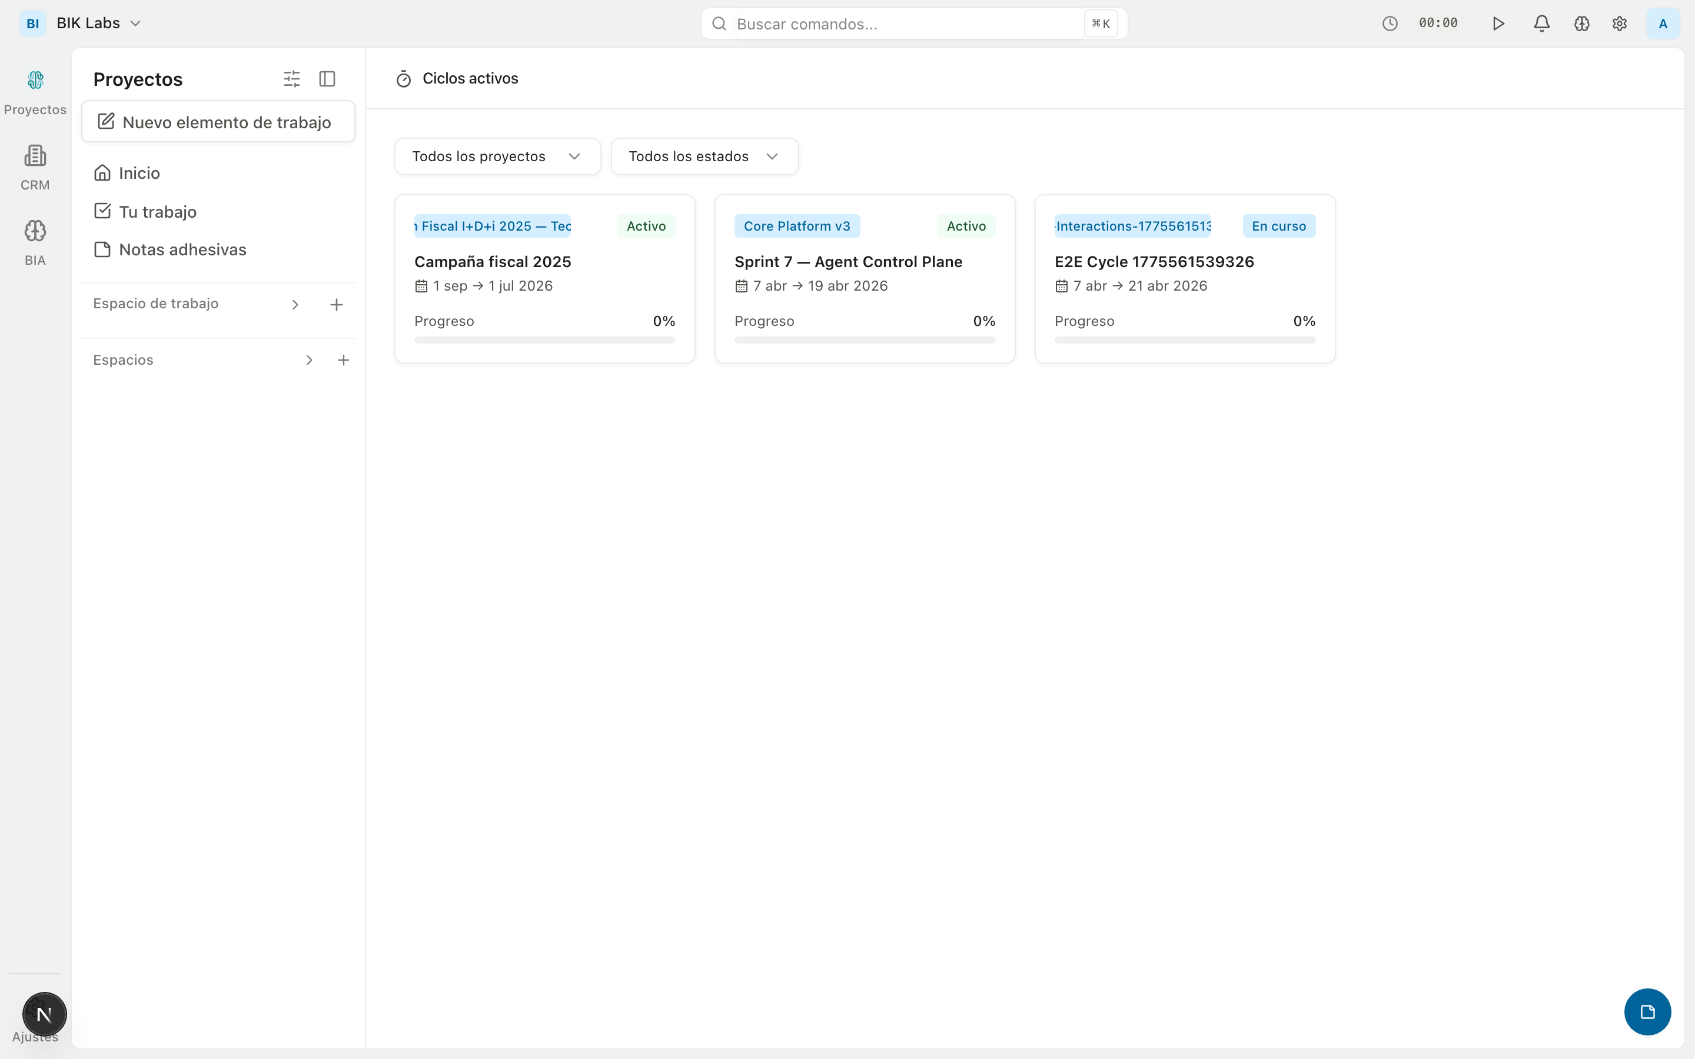The height and width of the screenshot is (1059, 1695).
Task: Click Nuevo elemento de trabajo button
Action: (x=218, y=122)
